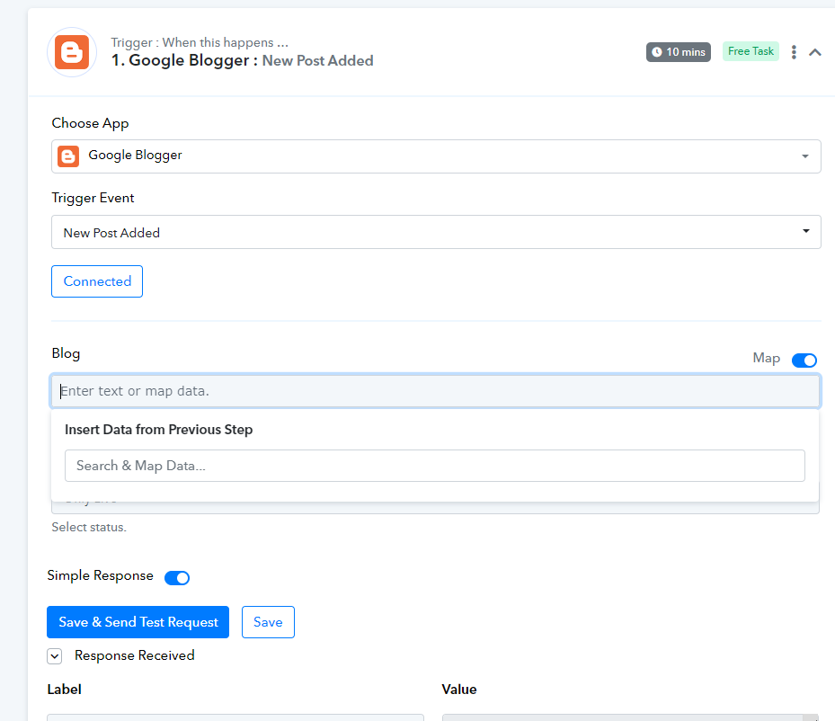Viewport: 835px width, 721px height.
Task: Click the small Blogger icon in Choose App field
Action: (68, 156)
